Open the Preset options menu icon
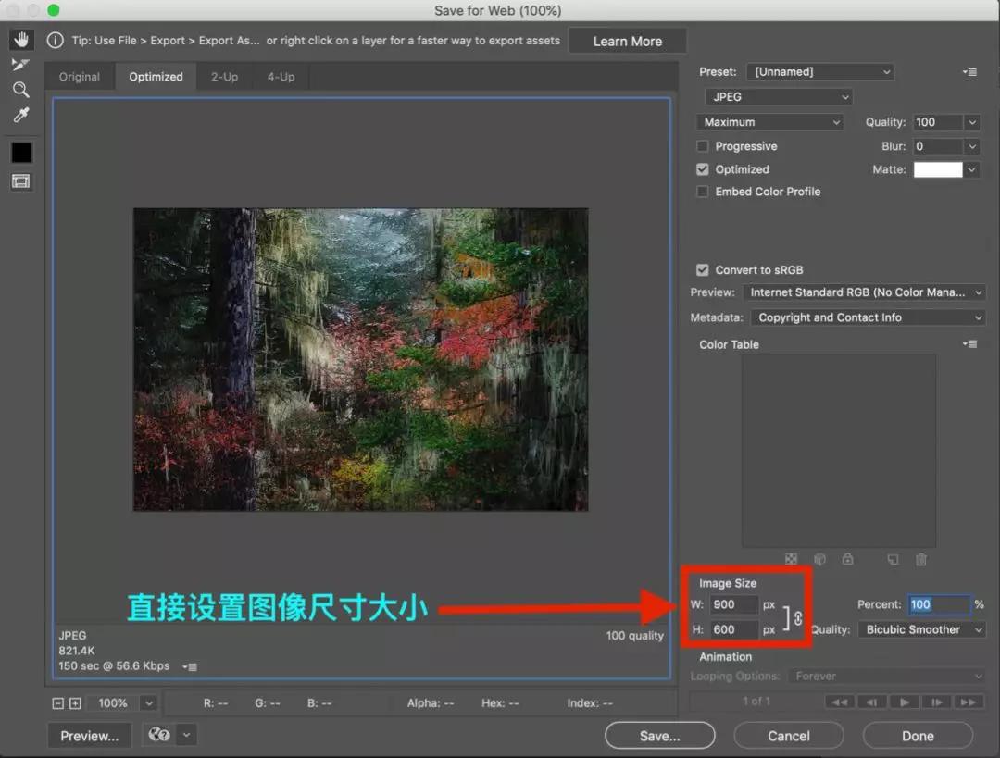The width and height of the screenshot is (1000, 758). coord(969,72)
